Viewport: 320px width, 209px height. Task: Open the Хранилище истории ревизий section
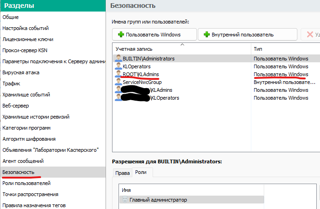(x=36, y=117)
